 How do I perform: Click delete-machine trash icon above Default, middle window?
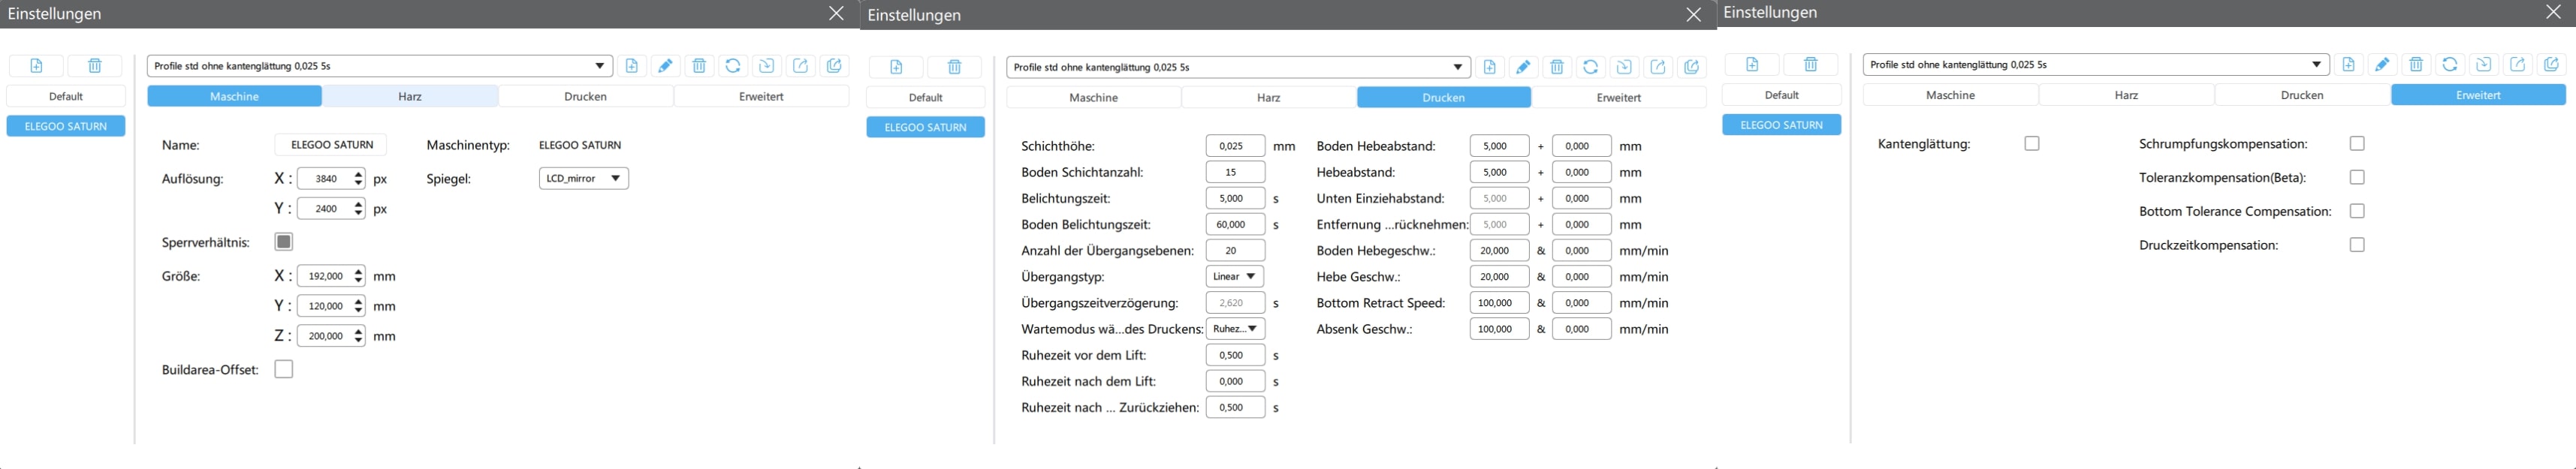(954, 67)
